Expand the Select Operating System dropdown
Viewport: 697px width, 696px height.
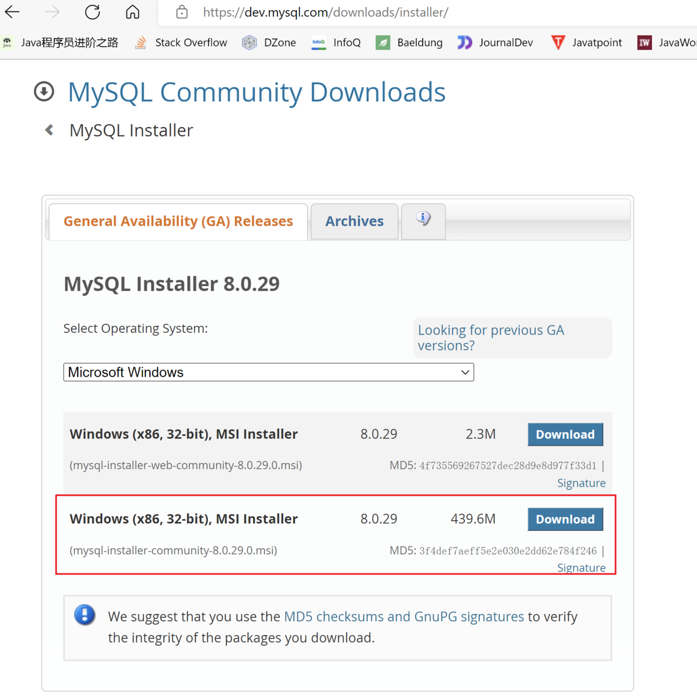[x=268, y=372]
